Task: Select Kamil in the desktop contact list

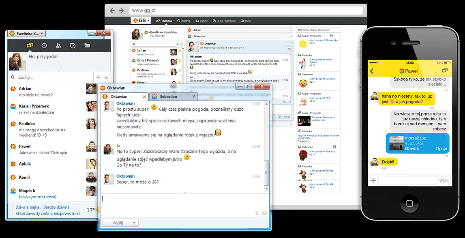Action: (52, 177)
